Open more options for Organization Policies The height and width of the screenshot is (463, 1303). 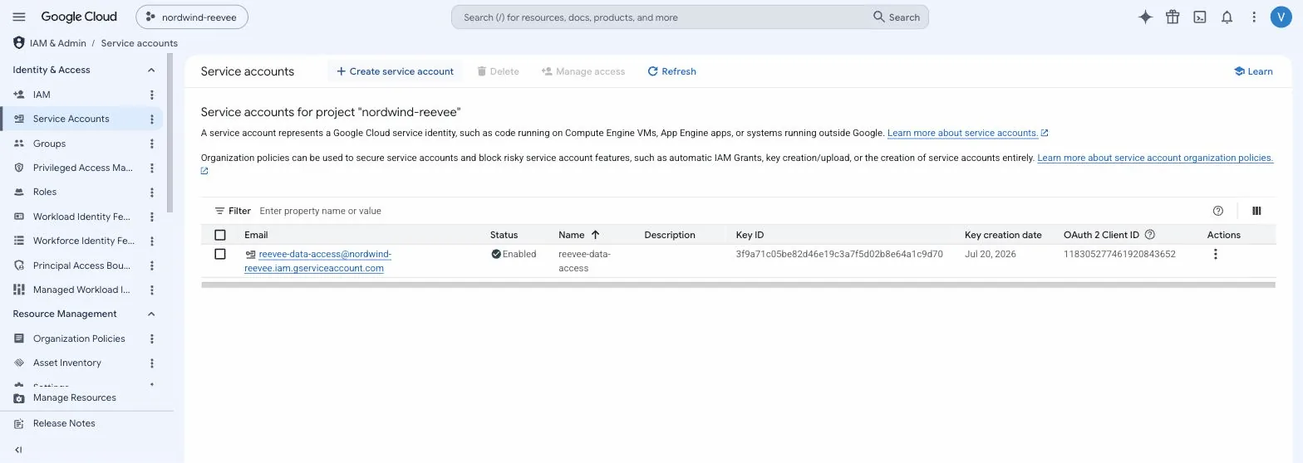pos(151,339)
